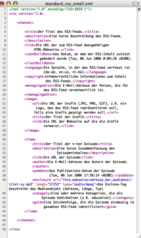Click 'Die URL der Episode' text
Image resolution: width=141 pixels, height=238 pixels.
coord(62,157)
